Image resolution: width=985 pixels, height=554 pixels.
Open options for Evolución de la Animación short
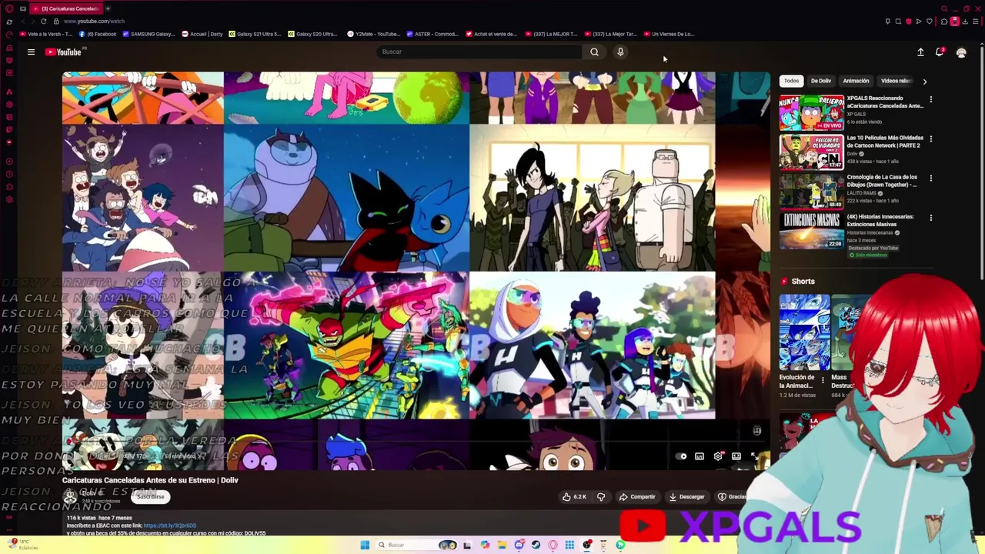(823, 380)
